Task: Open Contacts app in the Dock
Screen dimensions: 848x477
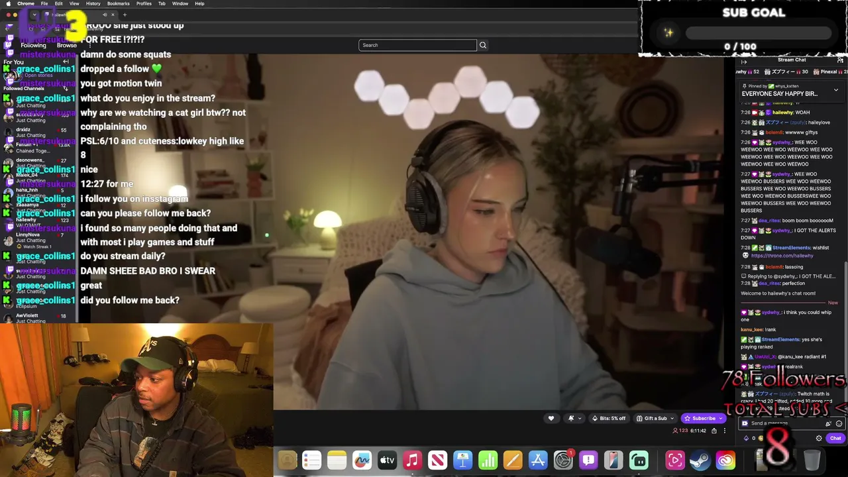Action: pos(287,460)
